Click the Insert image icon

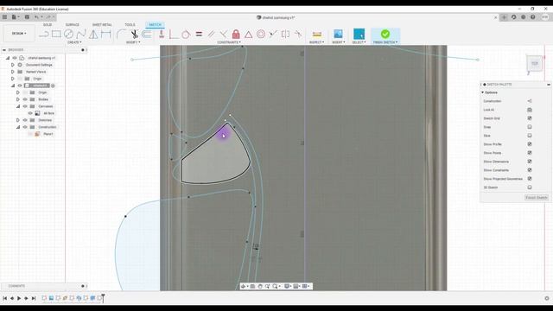coord(338,34)
